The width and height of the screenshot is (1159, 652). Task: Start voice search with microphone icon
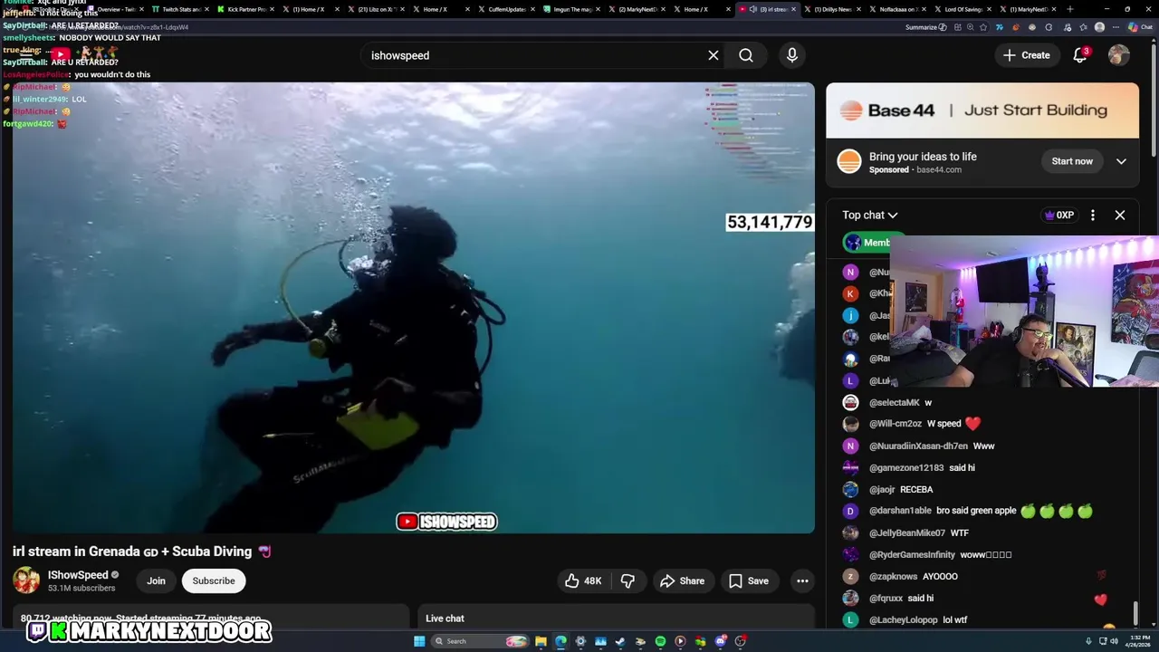click(x=792, y=55)
